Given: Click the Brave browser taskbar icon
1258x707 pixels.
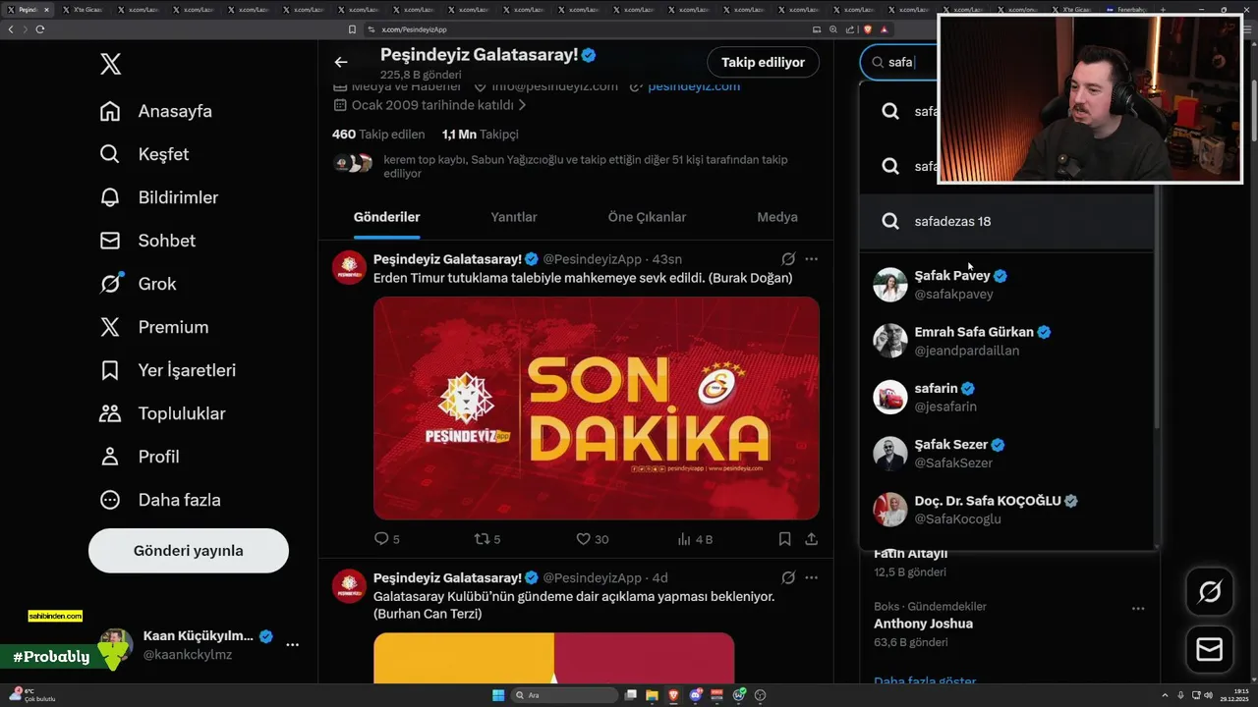Looking at the screenshot, I should (674, 695).
